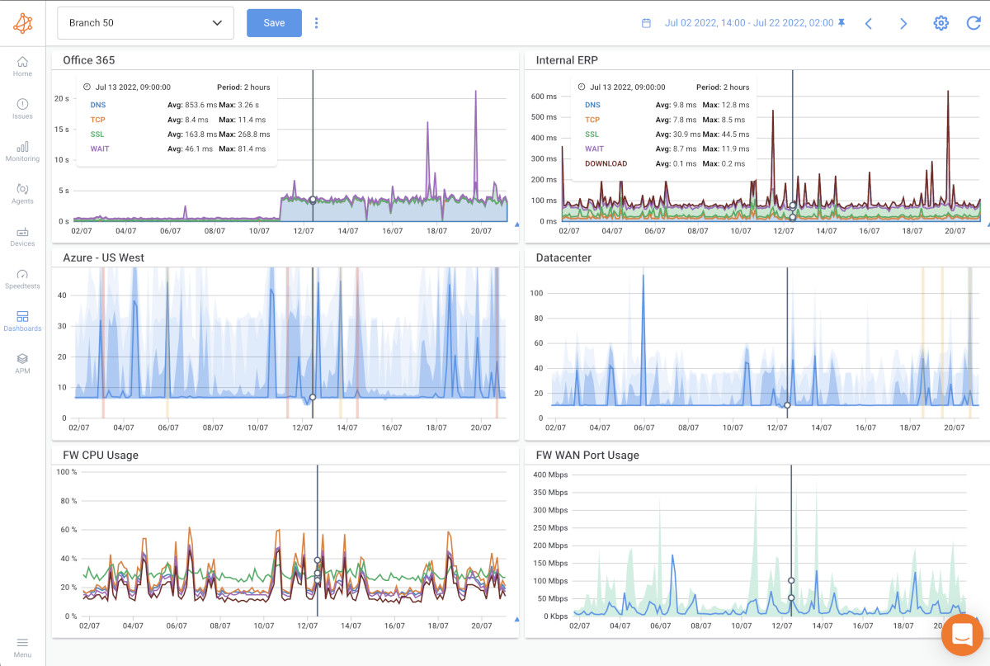Toggle the DNS series in Office 365 legend
This screenshot has height=666, width=990.
97,105
